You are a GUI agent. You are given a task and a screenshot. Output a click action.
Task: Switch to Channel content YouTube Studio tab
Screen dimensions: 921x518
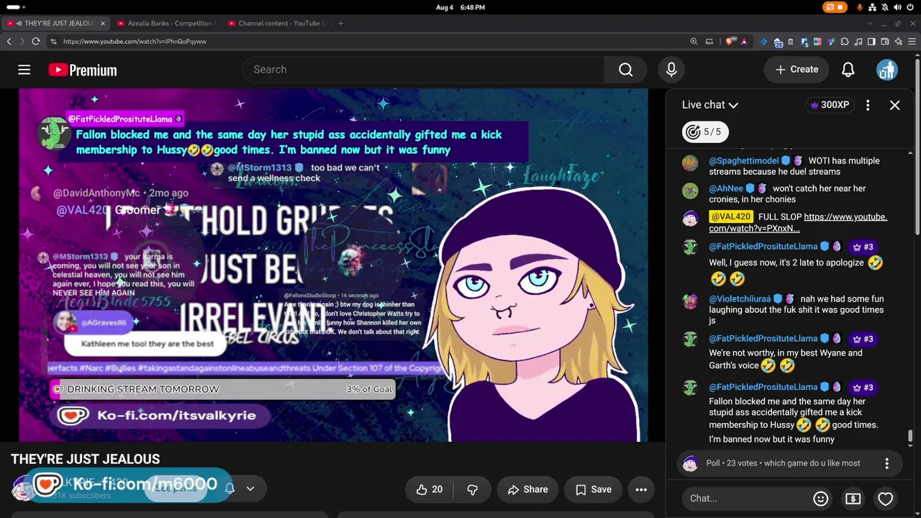[277, 23]
